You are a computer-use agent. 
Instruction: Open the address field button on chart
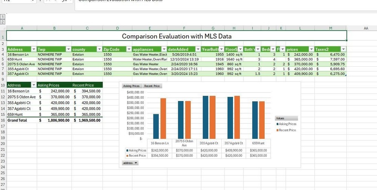[x=130, y=163]
